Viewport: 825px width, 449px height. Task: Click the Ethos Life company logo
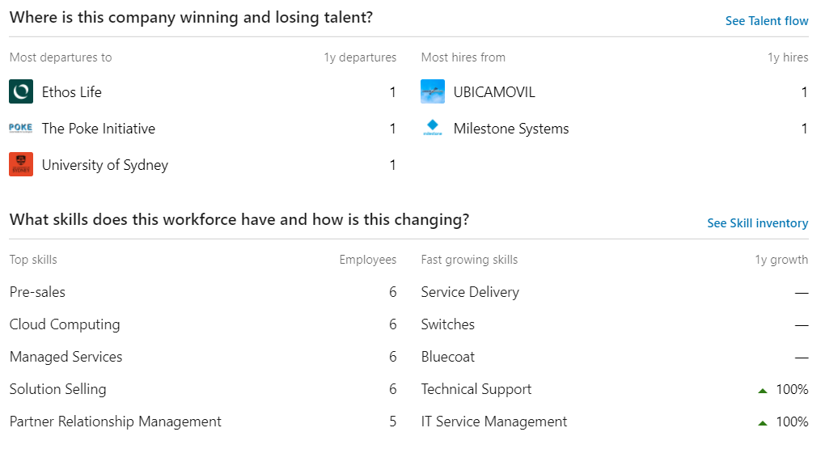21,91
